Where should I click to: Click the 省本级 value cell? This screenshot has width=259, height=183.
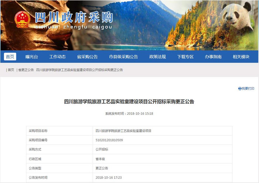pyautogui.click(x=162, y=159)
